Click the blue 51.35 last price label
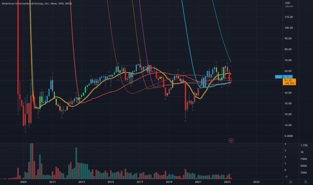313x185 pixels. point(288,77)
